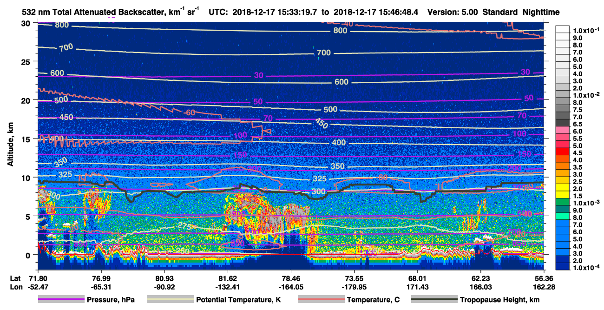
Task: Click latitude value 76.99
Action: point(101,279)
